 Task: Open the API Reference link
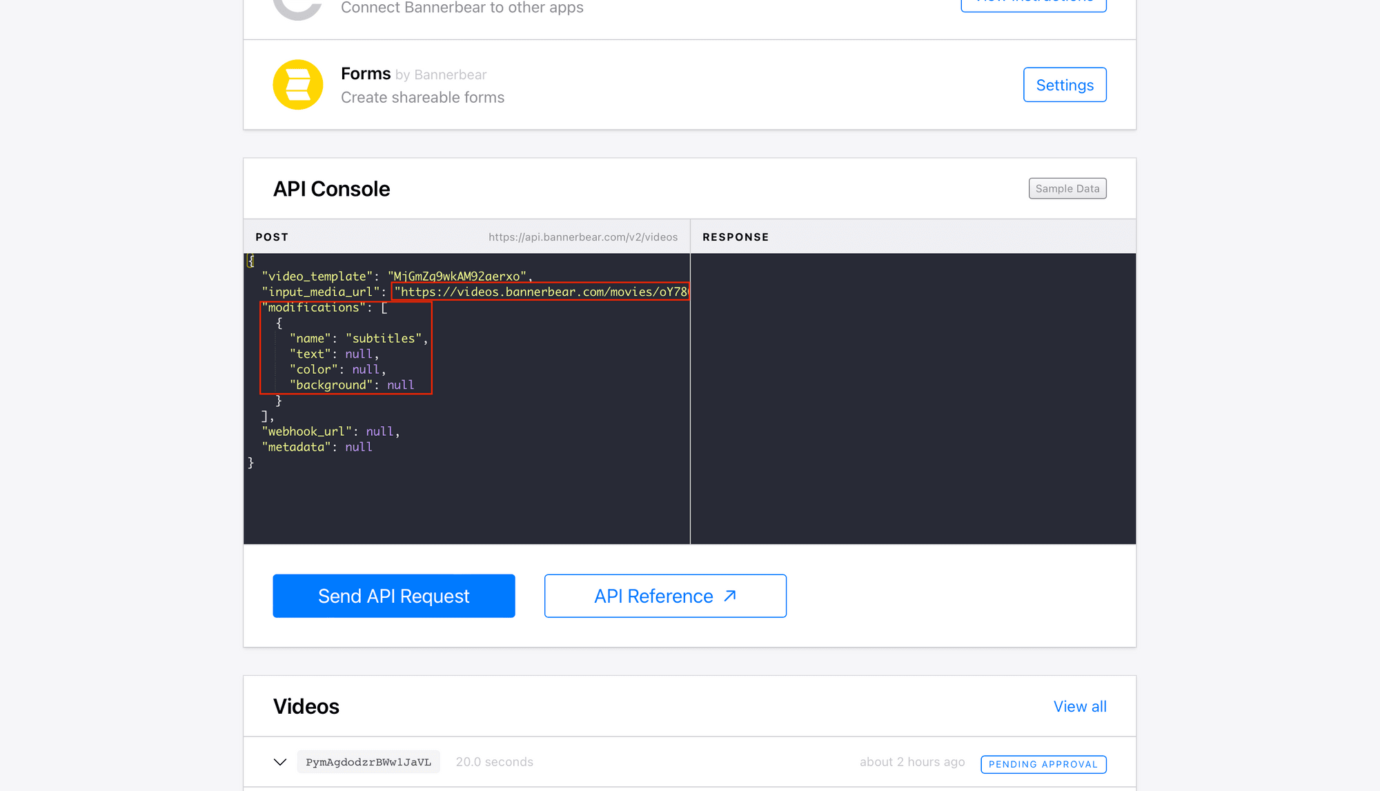click(664, 596)
